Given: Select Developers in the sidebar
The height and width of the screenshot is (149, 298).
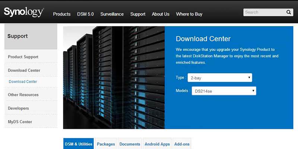Looking at the screenshot, I should [x=31, y=108].
